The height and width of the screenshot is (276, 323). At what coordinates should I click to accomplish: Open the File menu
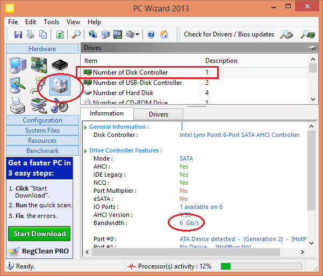coord(13,22)
